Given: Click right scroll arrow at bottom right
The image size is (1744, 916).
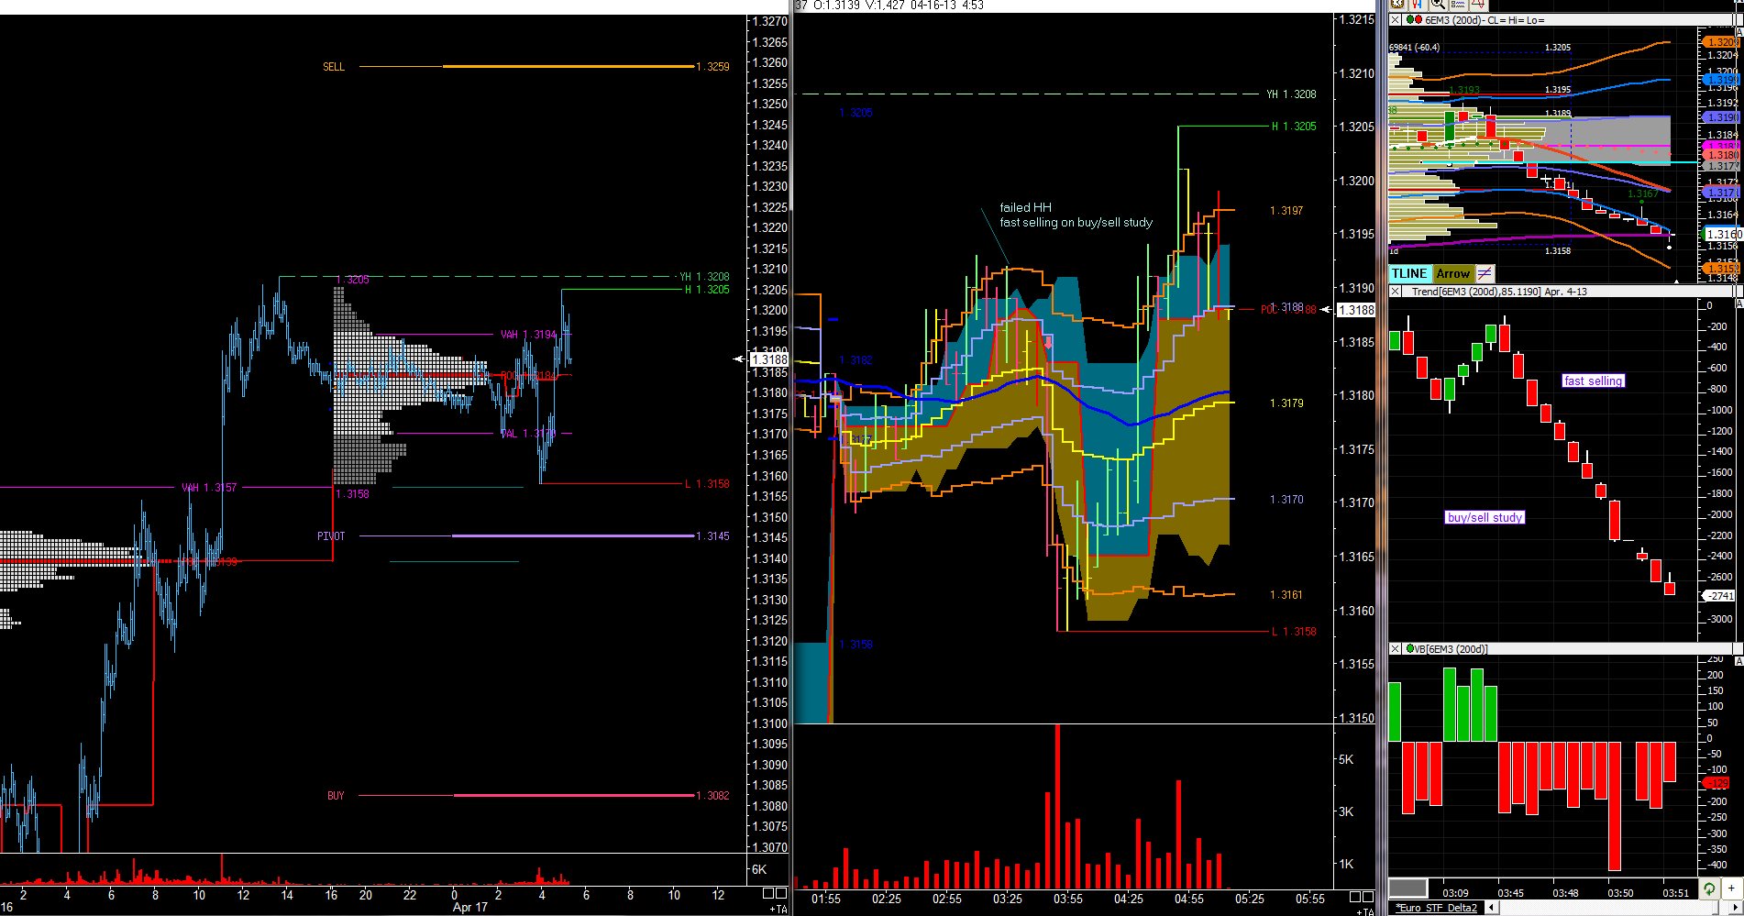Looking at the screenshot, I should point(1737,908).
